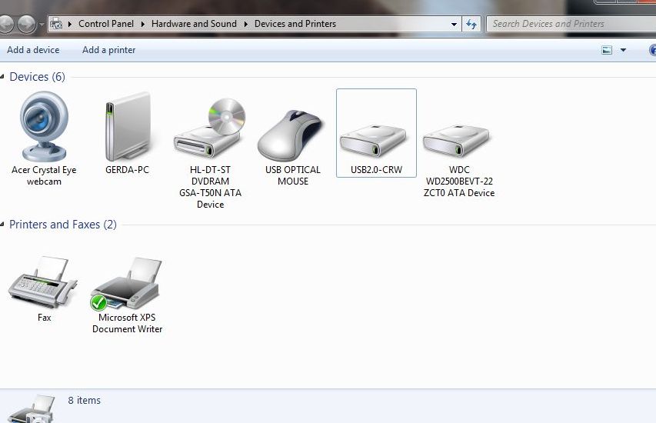Screen dimensions: 656x423
Task: Click Hardware and Sound breadcrumb item
Action: click(194, 24)
